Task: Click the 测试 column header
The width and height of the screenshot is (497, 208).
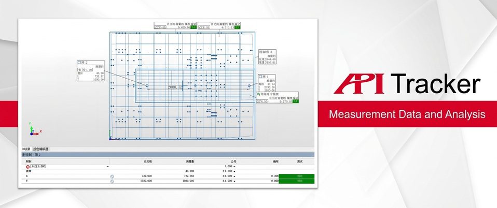Action: coord(300,161)
